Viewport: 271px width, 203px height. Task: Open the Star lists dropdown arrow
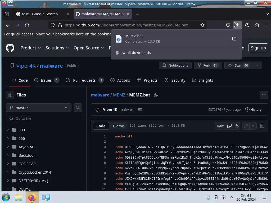tap(257, 66)
